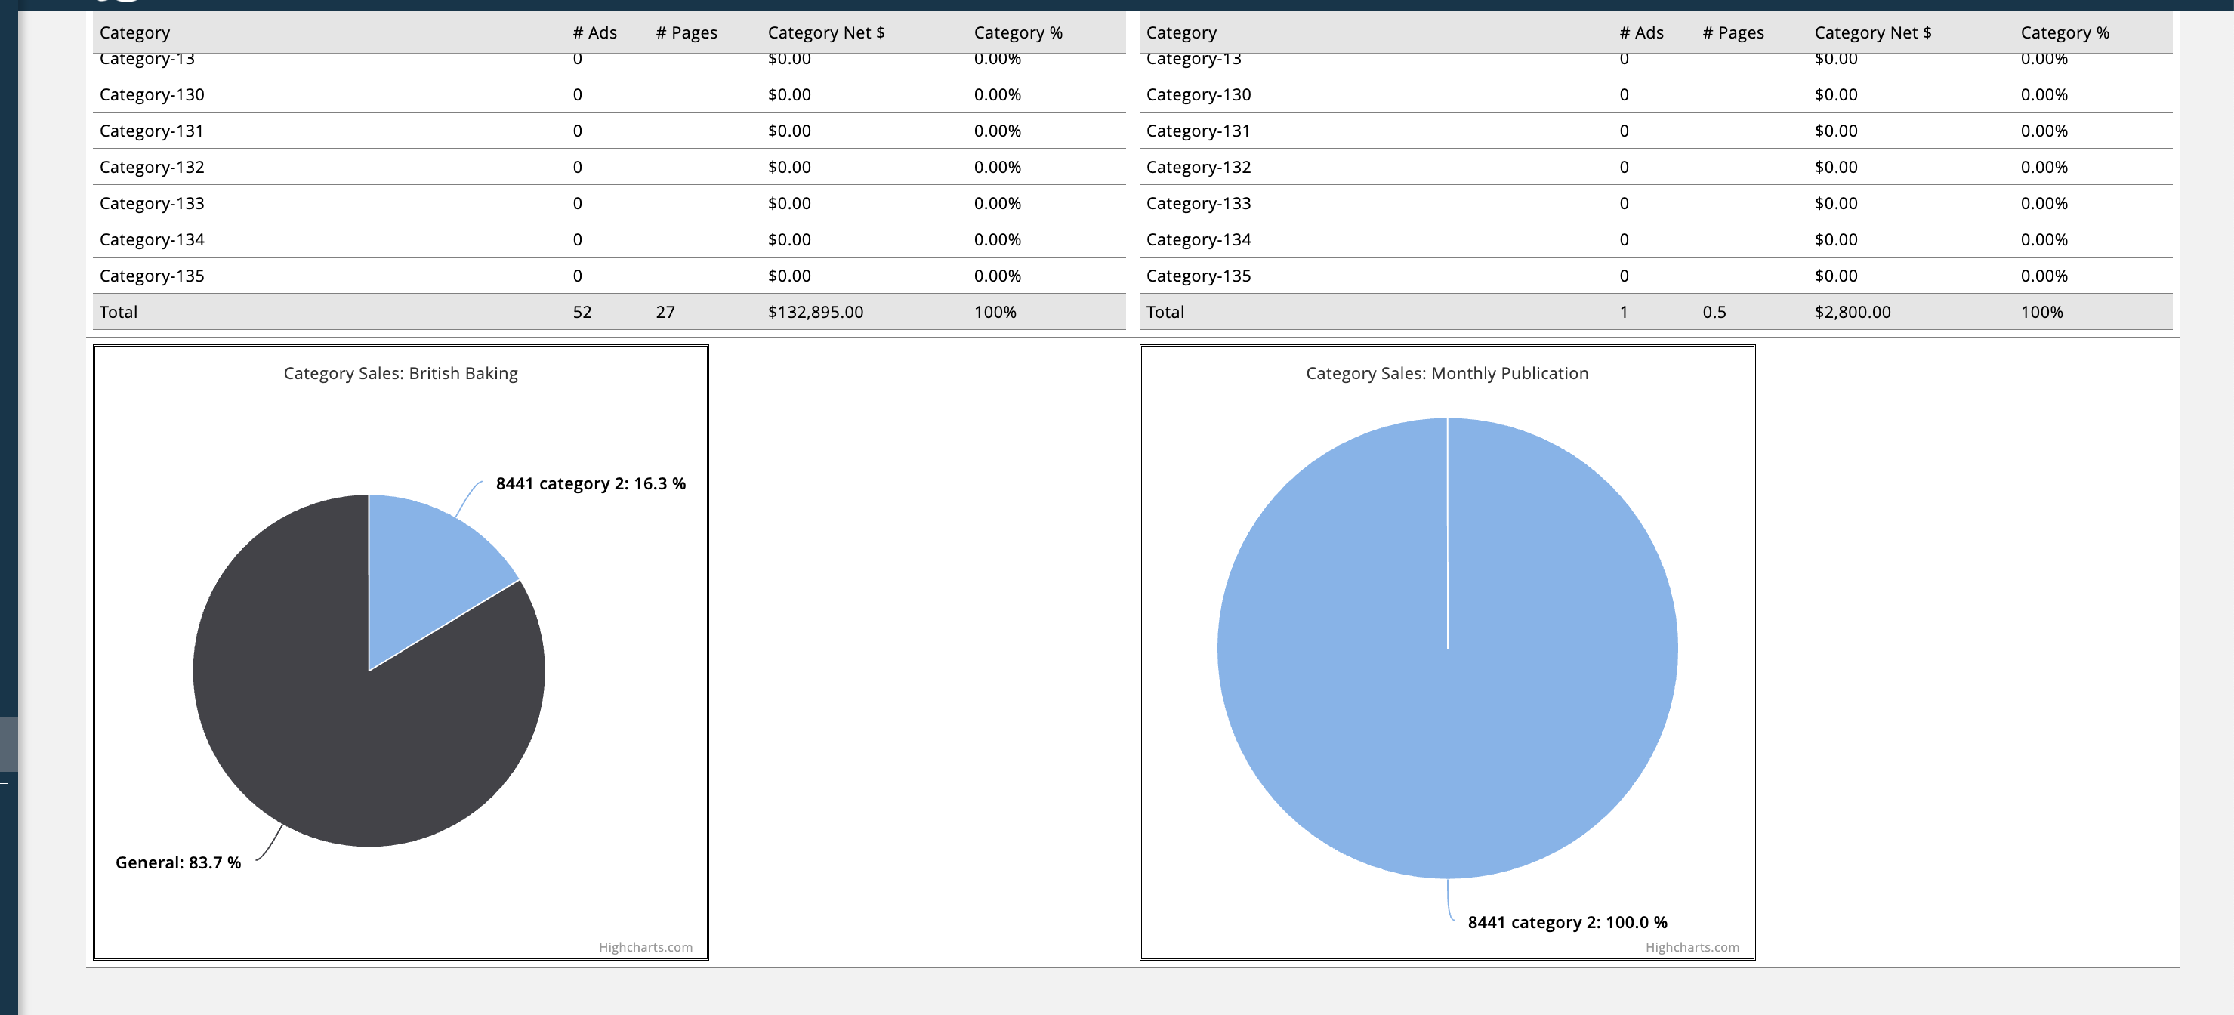
Task: Click the right table's Category Net $ header
Action: click(x=1872, y=33)
